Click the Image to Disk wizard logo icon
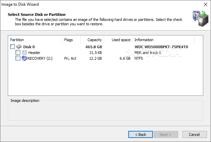The image size is (211, 142). pos(201,19)
